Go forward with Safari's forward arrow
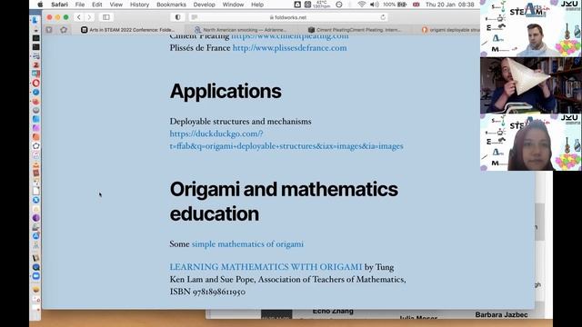The height and width of the screenshot is (327, 582). click(89, 17)
